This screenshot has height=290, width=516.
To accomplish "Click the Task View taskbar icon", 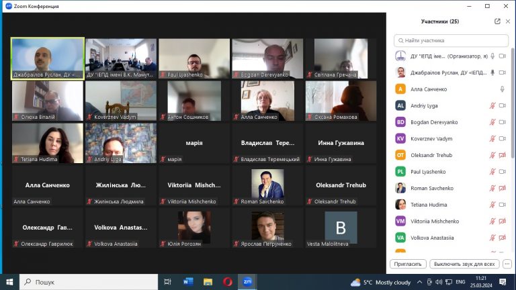I will (168, 282).
